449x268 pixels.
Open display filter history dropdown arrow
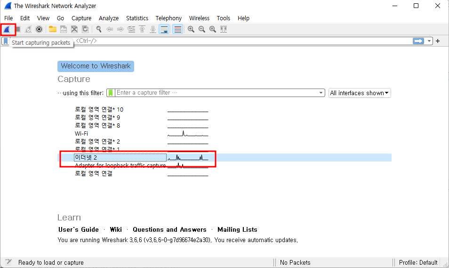[x=429, y=41]
